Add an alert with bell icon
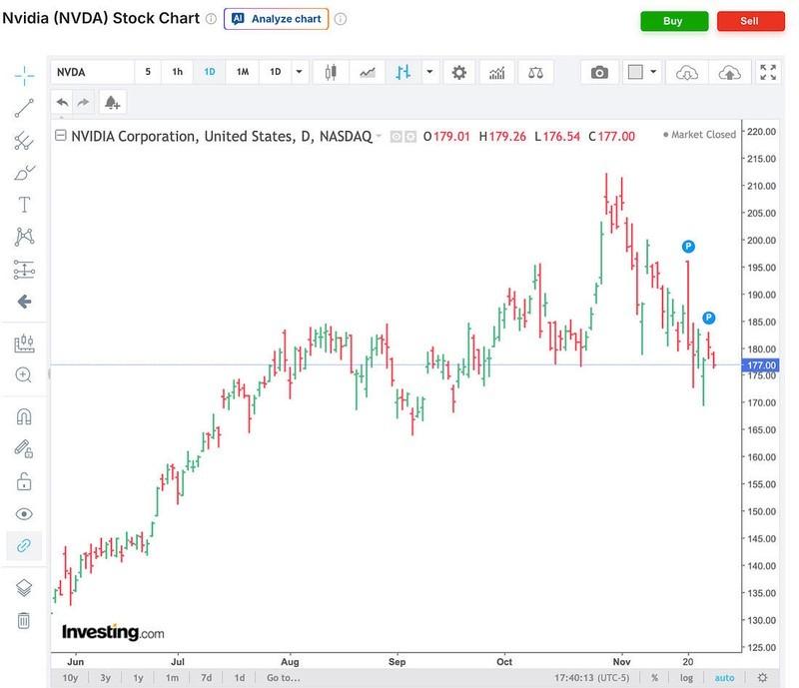 109,102
